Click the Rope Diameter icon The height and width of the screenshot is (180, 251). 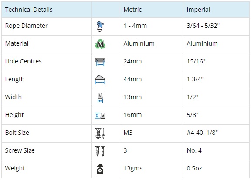(x=100, y=27)
